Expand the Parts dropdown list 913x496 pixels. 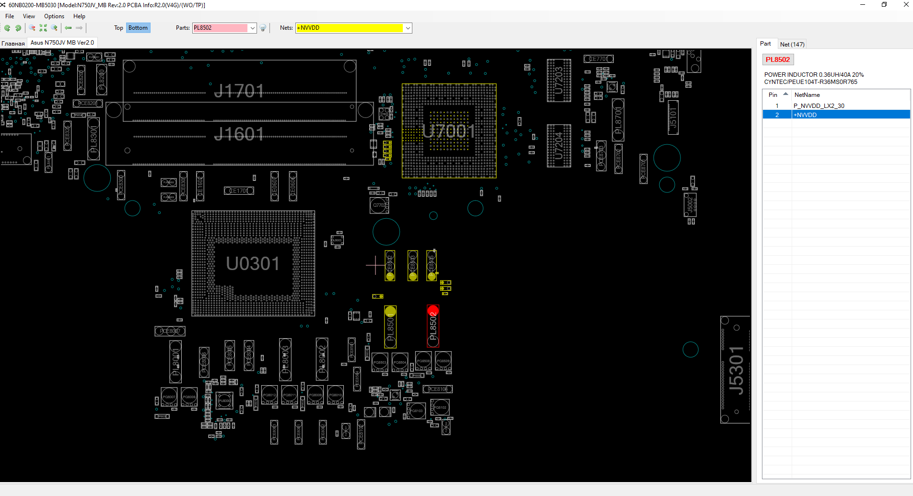[x=252, y=28]
